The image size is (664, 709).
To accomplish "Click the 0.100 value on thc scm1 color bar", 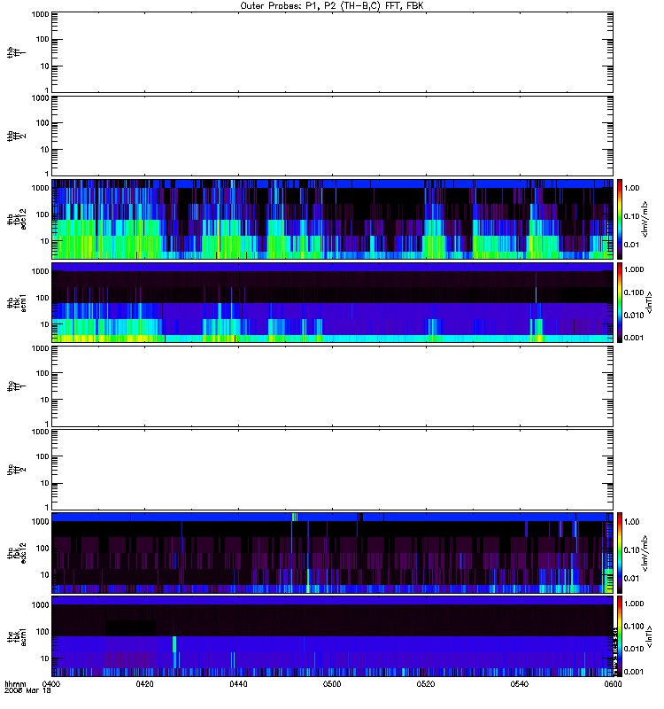I will pos(634,627).
